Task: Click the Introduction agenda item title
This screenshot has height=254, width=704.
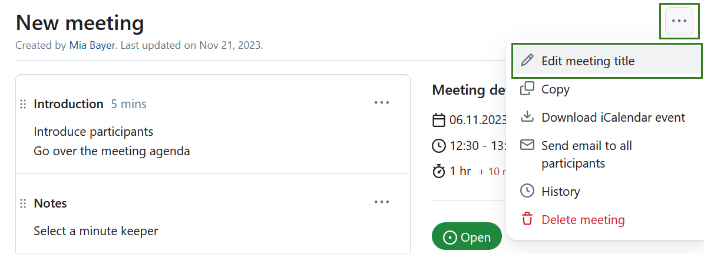Action: pyautogui.click(x=68, y=104)
